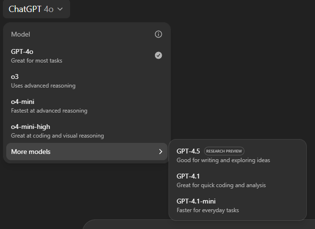This screenshot has height=229, width=315.
Task: Click the message input box at bottom
Action: (x=198, y=224)
